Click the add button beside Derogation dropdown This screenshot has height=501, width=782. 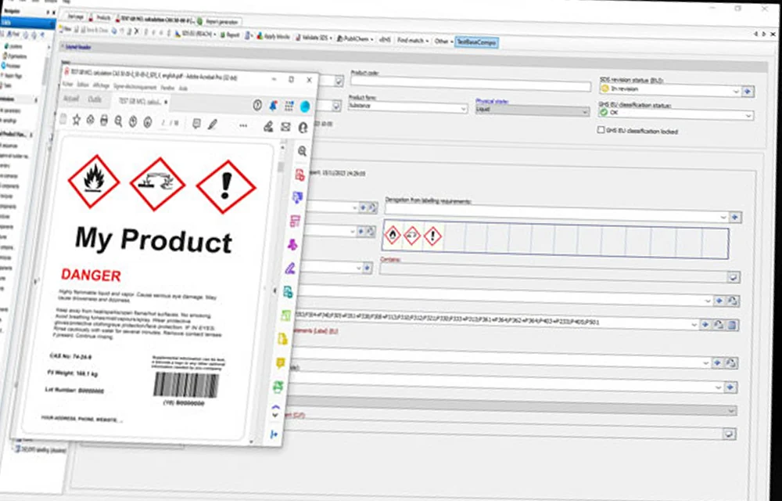coord(735,217)
